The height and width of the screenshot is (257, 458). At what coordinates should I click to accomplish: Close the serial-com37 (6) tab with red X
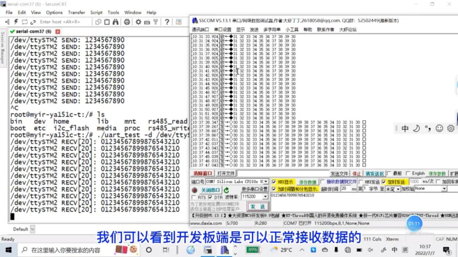pos(58,31)
